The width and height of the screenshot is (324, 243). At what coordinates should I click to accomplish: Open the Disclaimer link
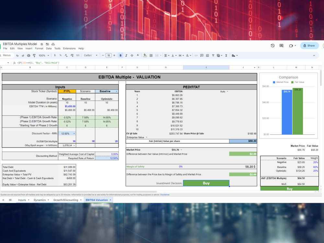click(x=165, y=195)
